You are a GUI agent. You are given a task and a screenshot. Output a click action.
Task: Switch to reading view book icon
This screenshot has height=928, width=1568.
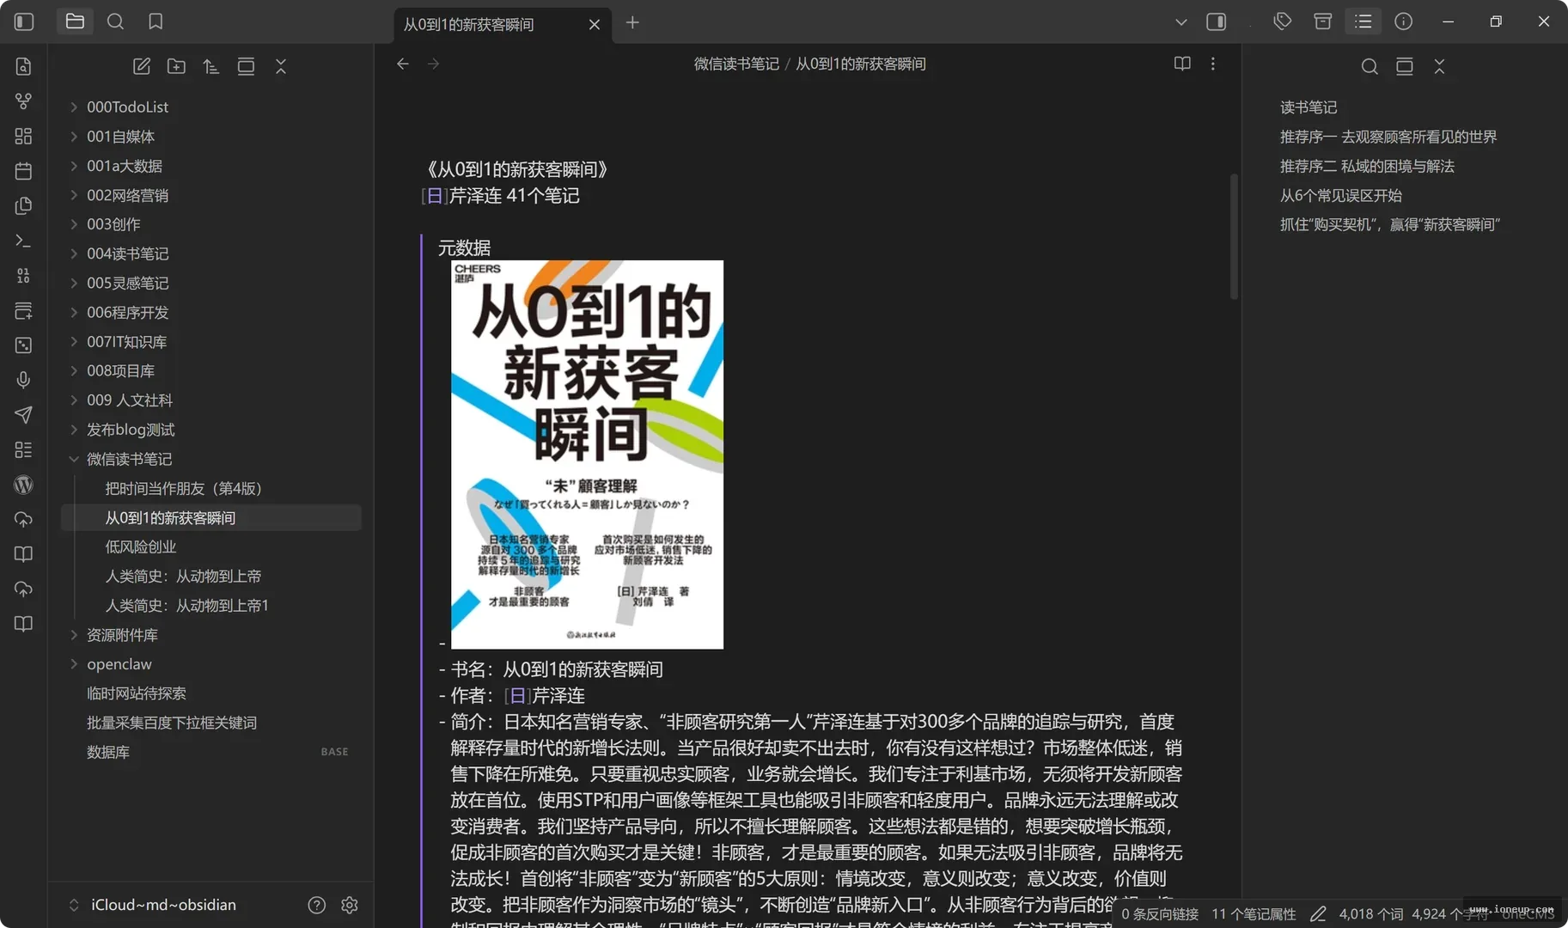click(1182, 64)
